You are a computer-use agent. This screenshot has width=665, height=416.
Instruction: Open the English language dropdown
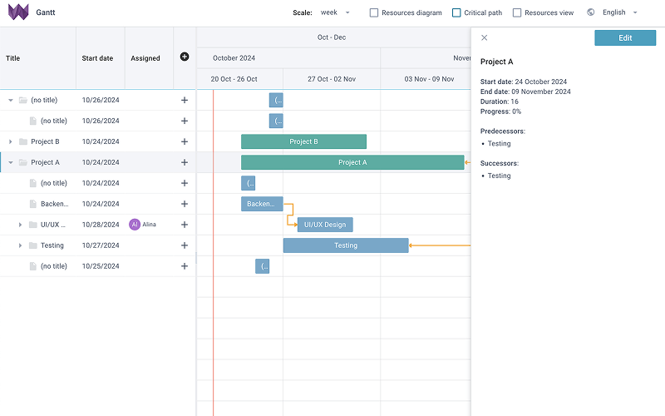(x=619, y=12)
